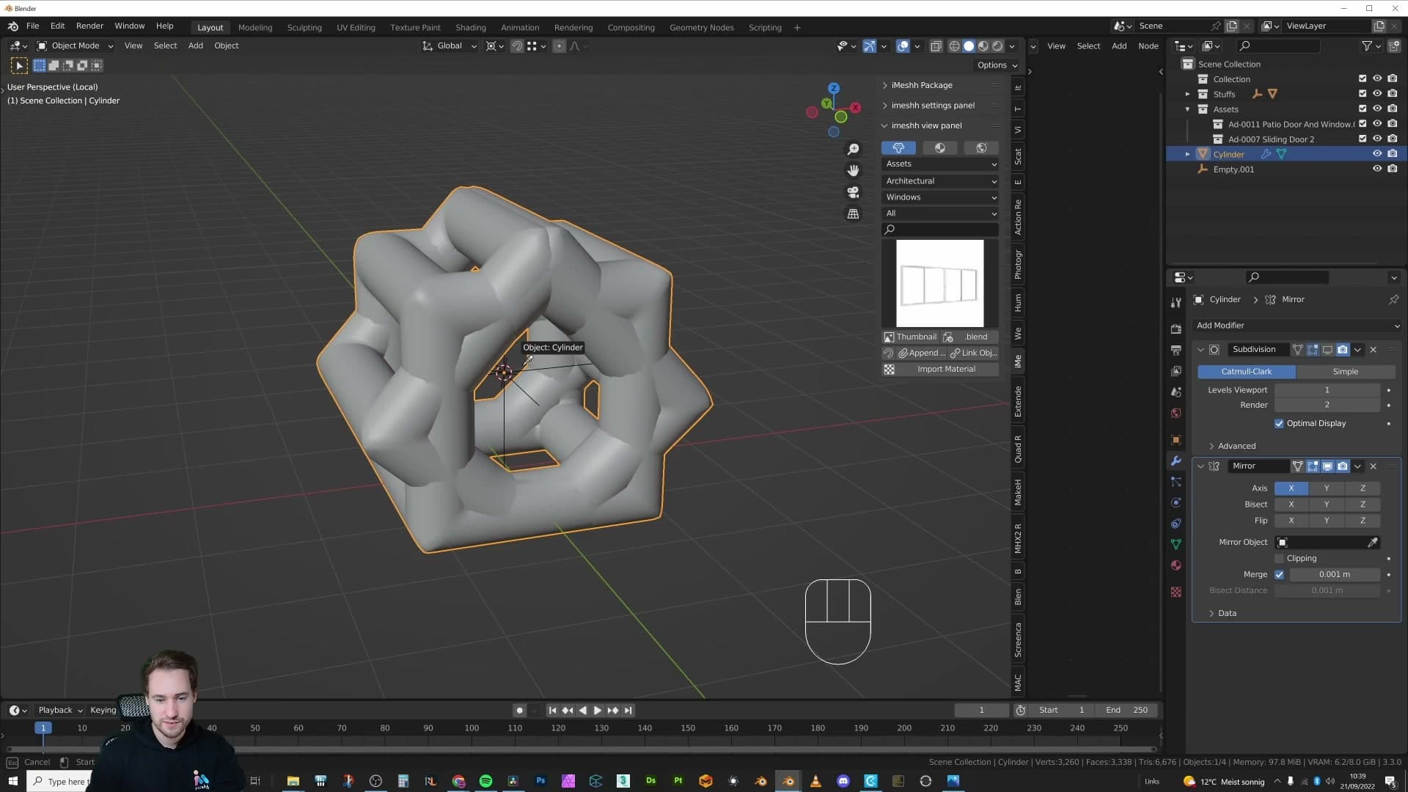Viewport: 1408px width, 792px height.
Task: Select wireframe shading mode icon
Action: click(954, 46)
